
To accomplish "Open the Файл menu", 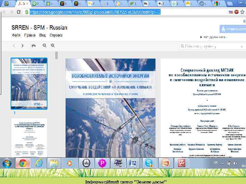I will (16, 35).
